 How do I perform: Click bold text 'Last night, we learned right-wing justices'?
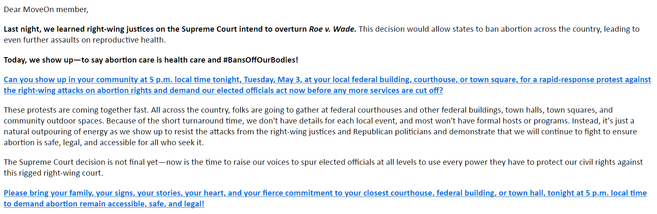79,29
